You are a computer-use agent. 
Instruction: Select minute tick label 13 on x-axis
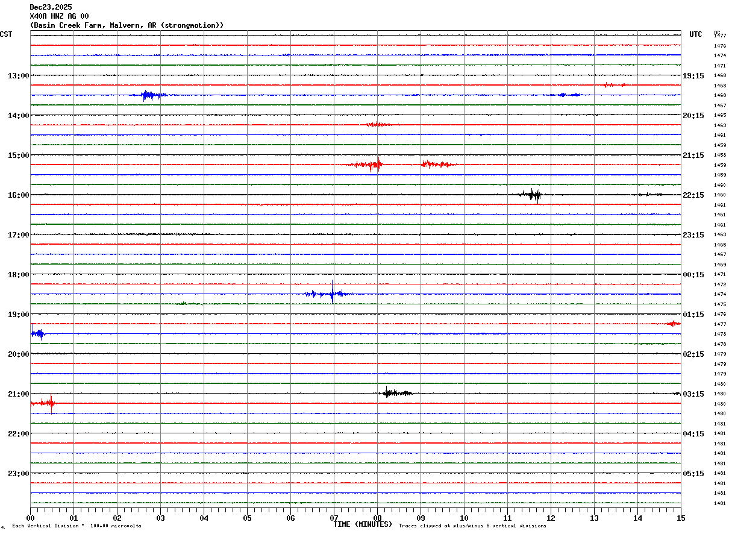tap(594, 518)
